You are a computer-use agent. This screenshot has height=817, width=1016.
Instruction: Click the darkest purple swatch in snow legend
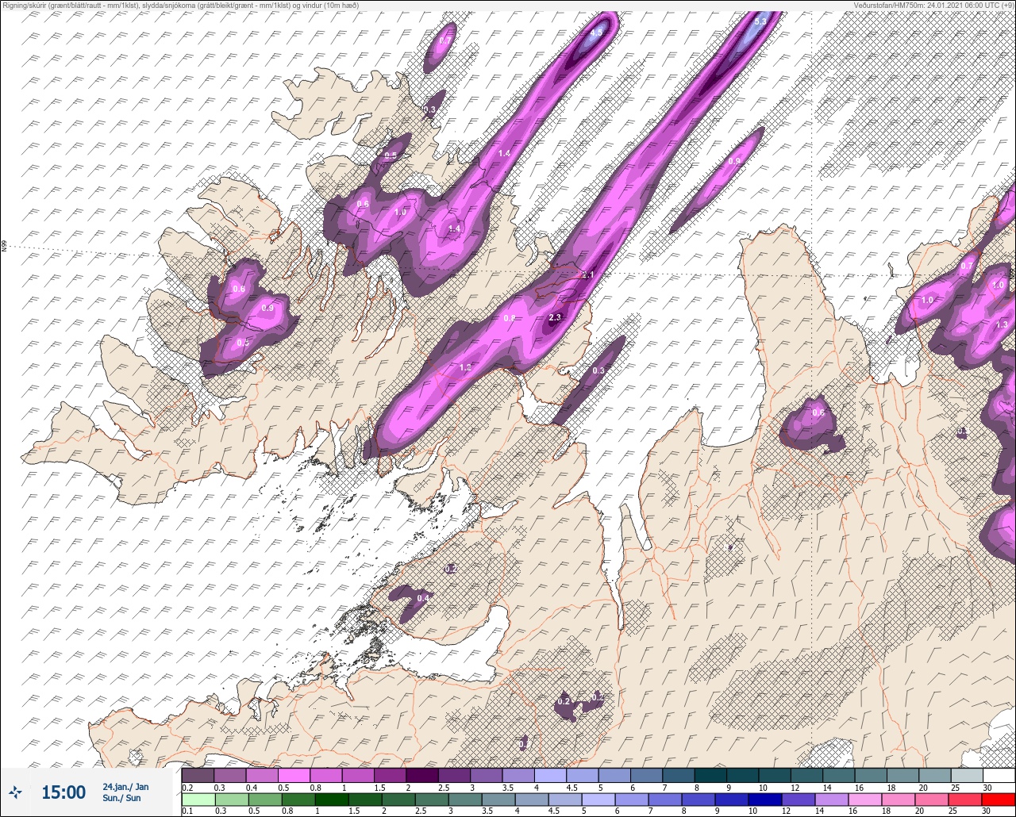click(422, 775)
